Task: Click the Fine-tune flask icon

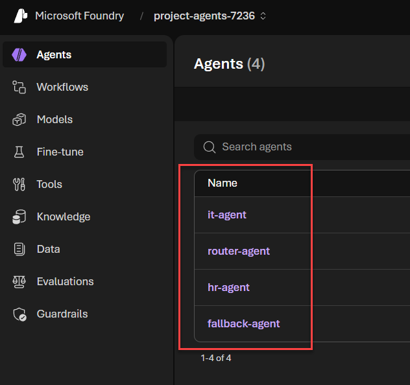Action: pyautogui.click(x=19, y=152)
